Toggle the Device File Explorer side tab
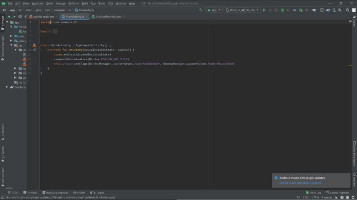This screenshot has height=200, width=357. coord(354,154)
